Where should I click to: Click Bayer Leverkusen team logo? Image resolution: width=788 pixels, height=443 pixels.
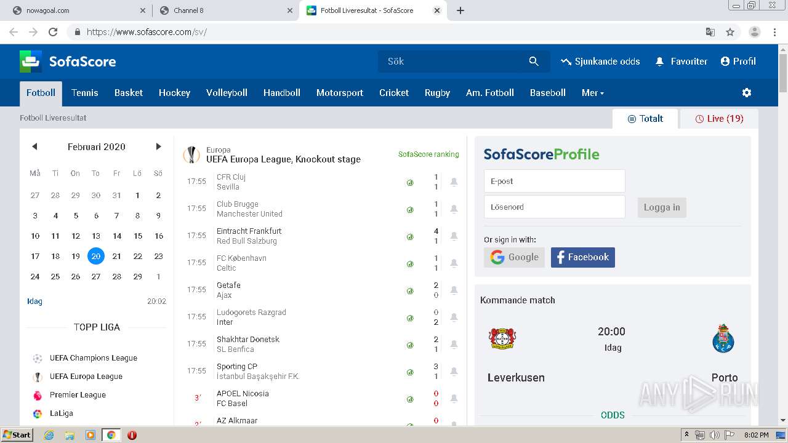[x=502, y=338]
